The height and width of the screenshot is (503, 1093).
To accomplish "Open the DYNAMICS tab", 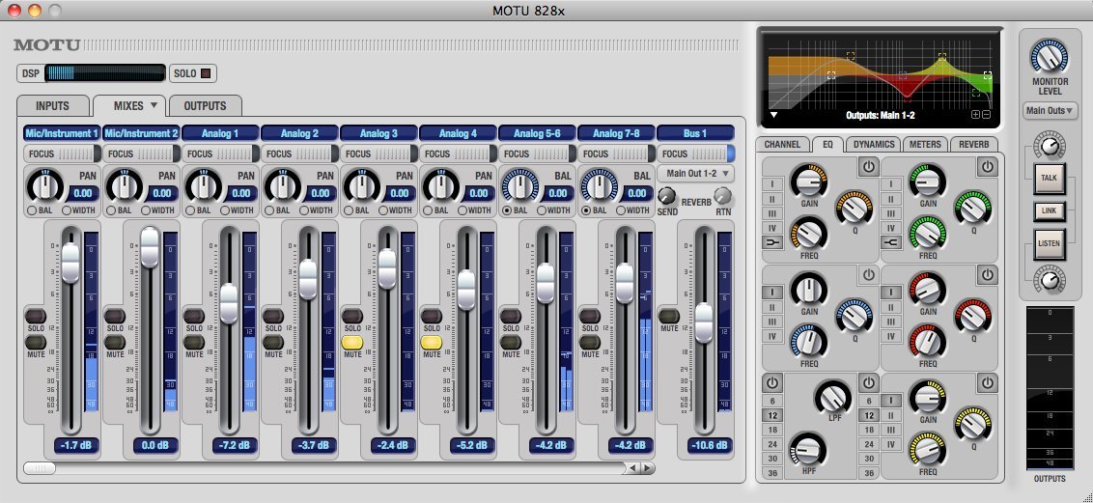I will (873, 144).
